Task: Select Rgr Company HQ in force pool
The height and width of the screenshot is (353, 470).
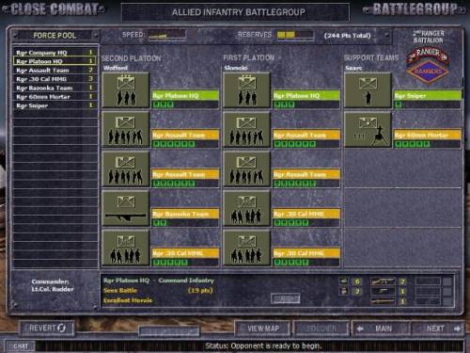Action: click(55, 53)
